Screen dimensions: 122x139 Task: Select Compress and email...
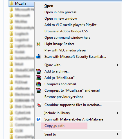(x=61, y=84)
